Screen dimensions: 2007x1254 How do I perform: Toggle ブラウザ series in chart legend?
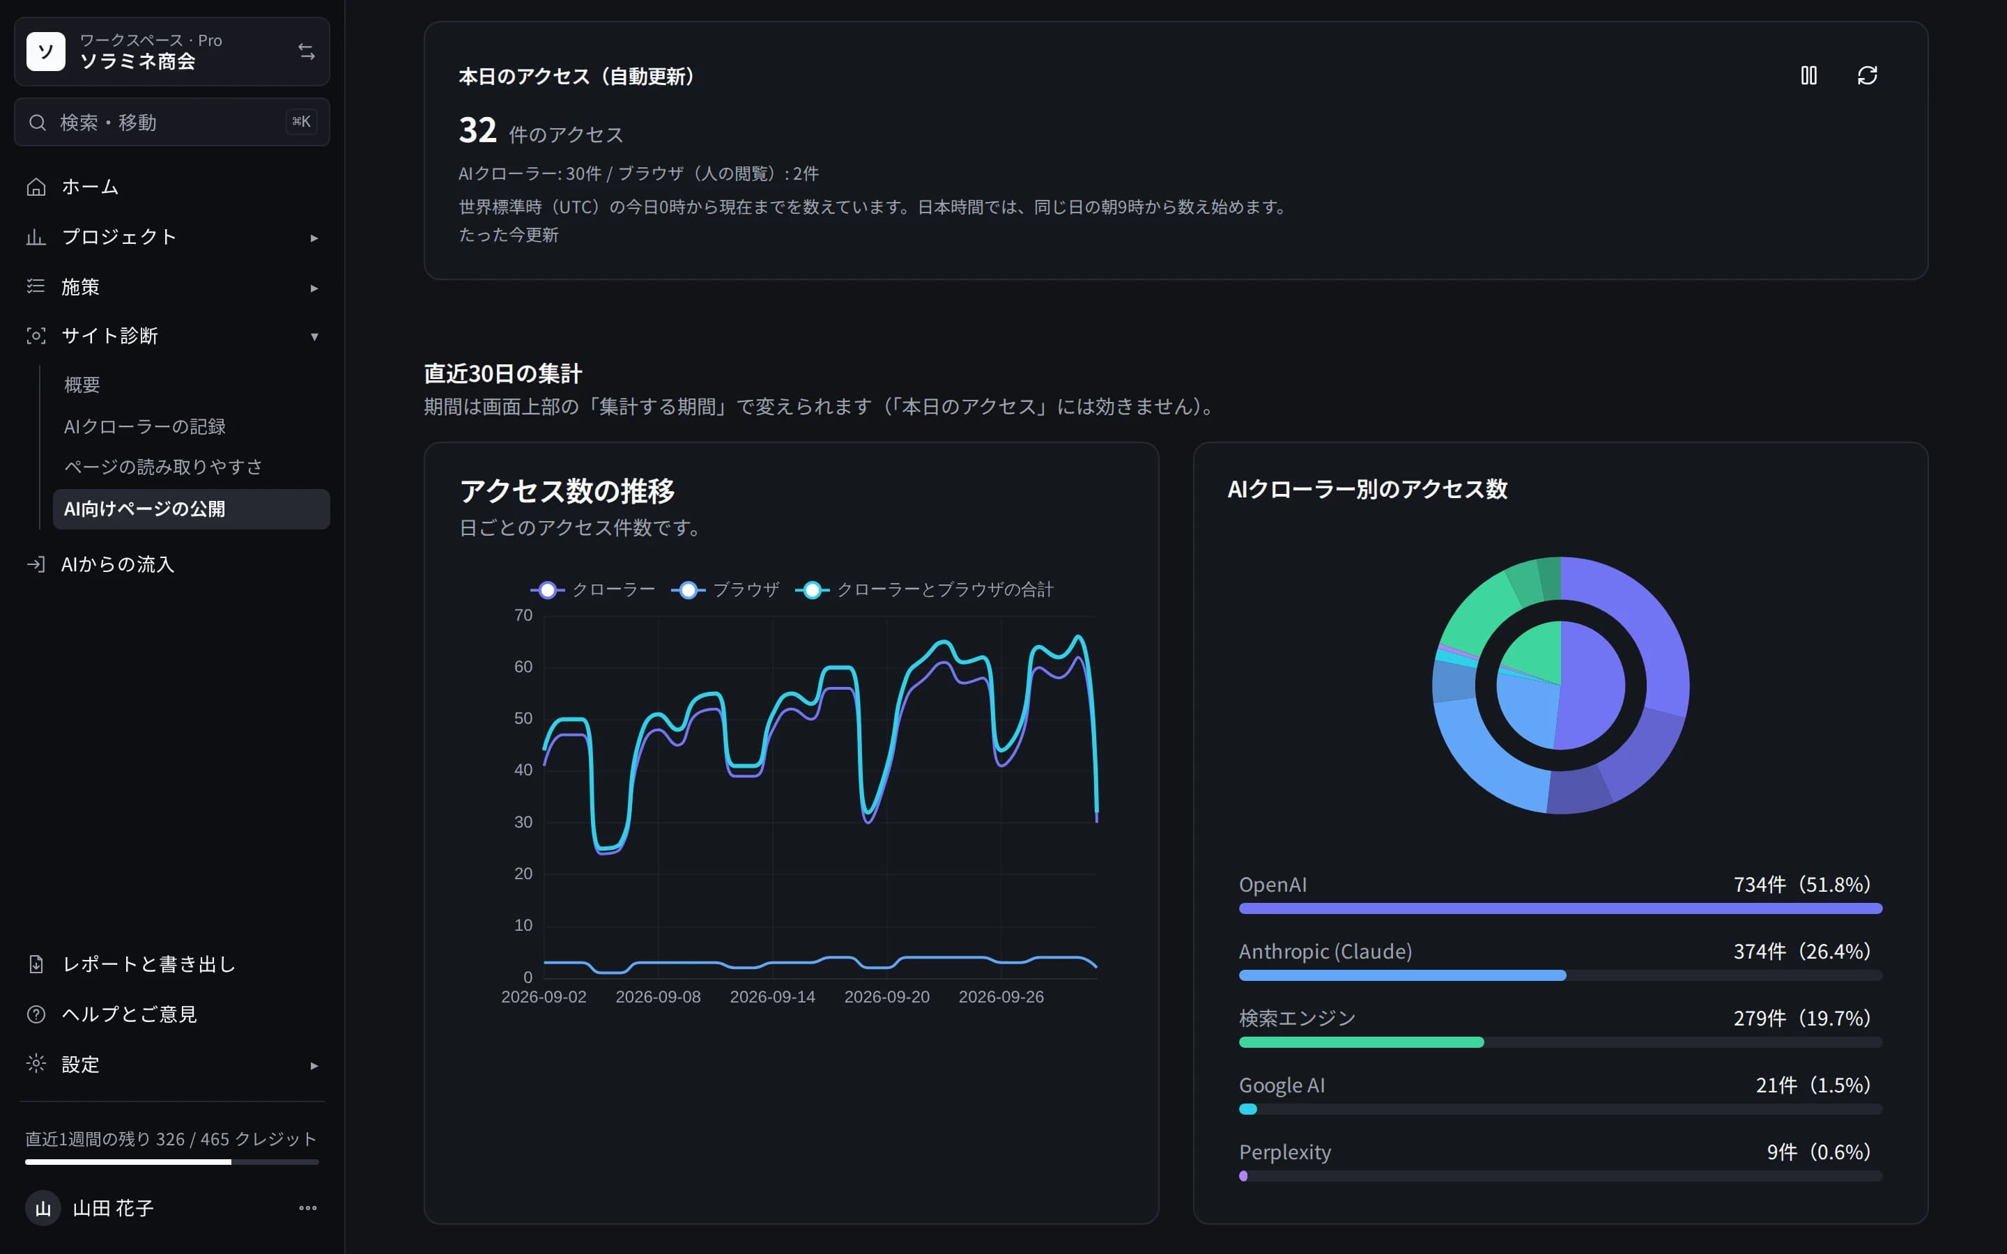[x=725, y=589]
